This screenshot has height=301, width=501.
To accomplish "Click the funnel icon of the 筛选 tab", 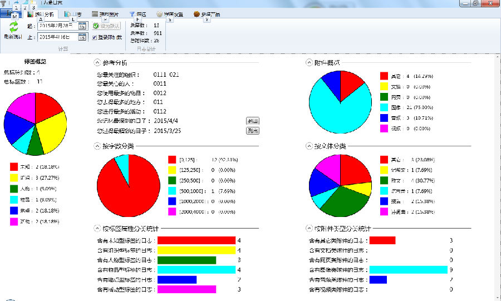I will pos(132,14).
